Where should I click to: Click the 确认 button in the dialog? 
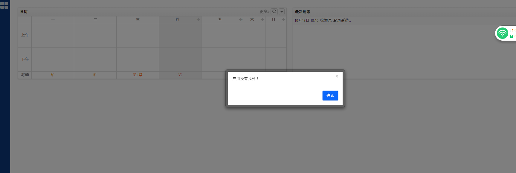[x=330, y=96]
